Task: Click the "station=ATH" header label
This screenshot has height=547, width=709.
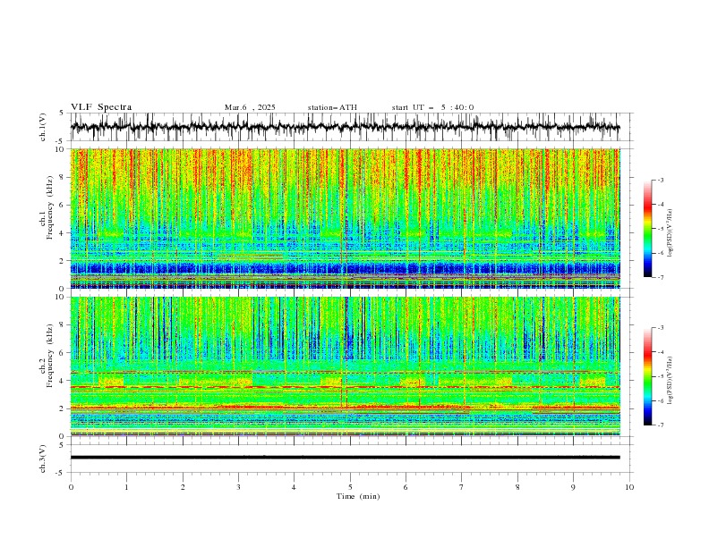Action: tap(332, 107)
